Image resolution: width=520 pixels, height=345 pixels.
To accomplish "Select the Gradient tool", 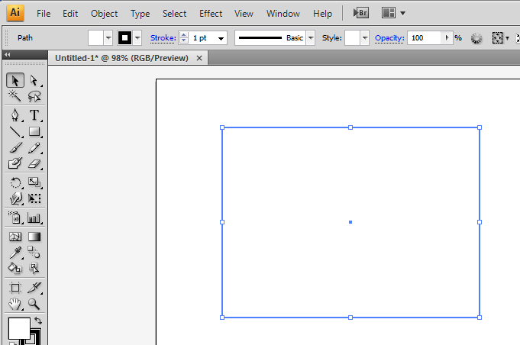I will 34,237.
